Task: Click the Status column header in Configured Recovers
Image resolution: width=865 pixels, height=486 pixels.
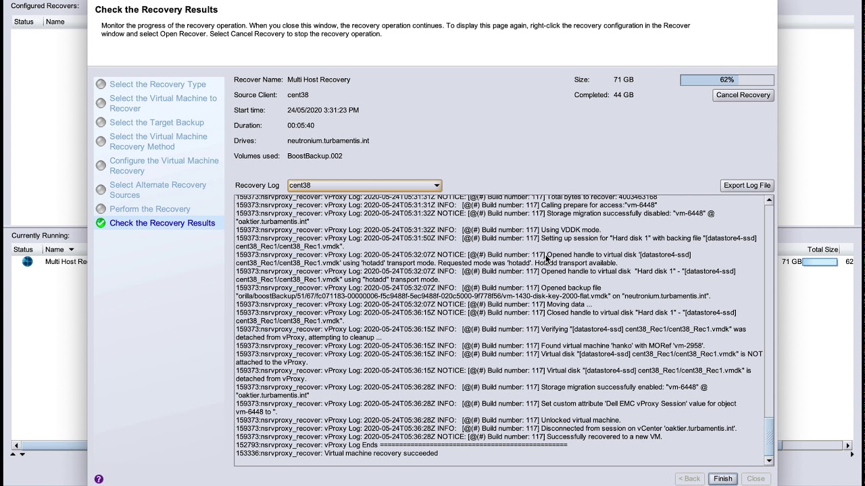Action: click(24, 22)
